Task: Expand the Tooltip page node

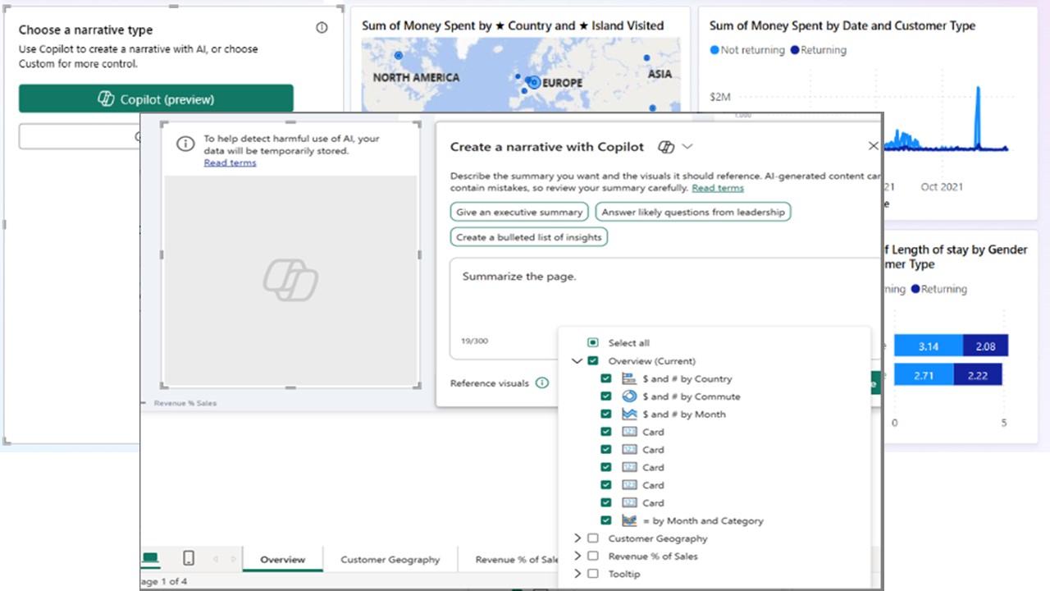Action: click(x=577, y=574)
